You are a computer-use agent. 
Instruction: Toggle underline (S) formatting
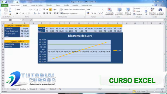click(23, 13)
